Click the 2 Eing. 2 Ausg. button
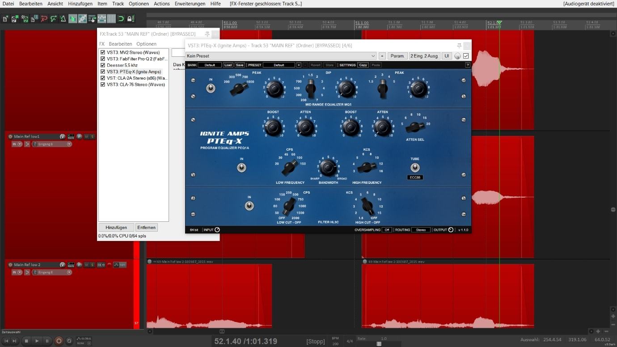Viewport: 617px width, 347px height. coord(424,56)
